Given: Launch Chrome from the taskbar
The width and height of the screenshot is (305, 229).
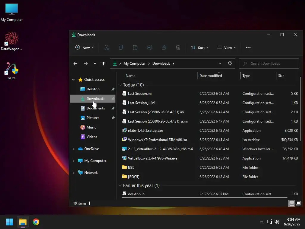Looking at the screenshot, I should click(x=36, y=222).
